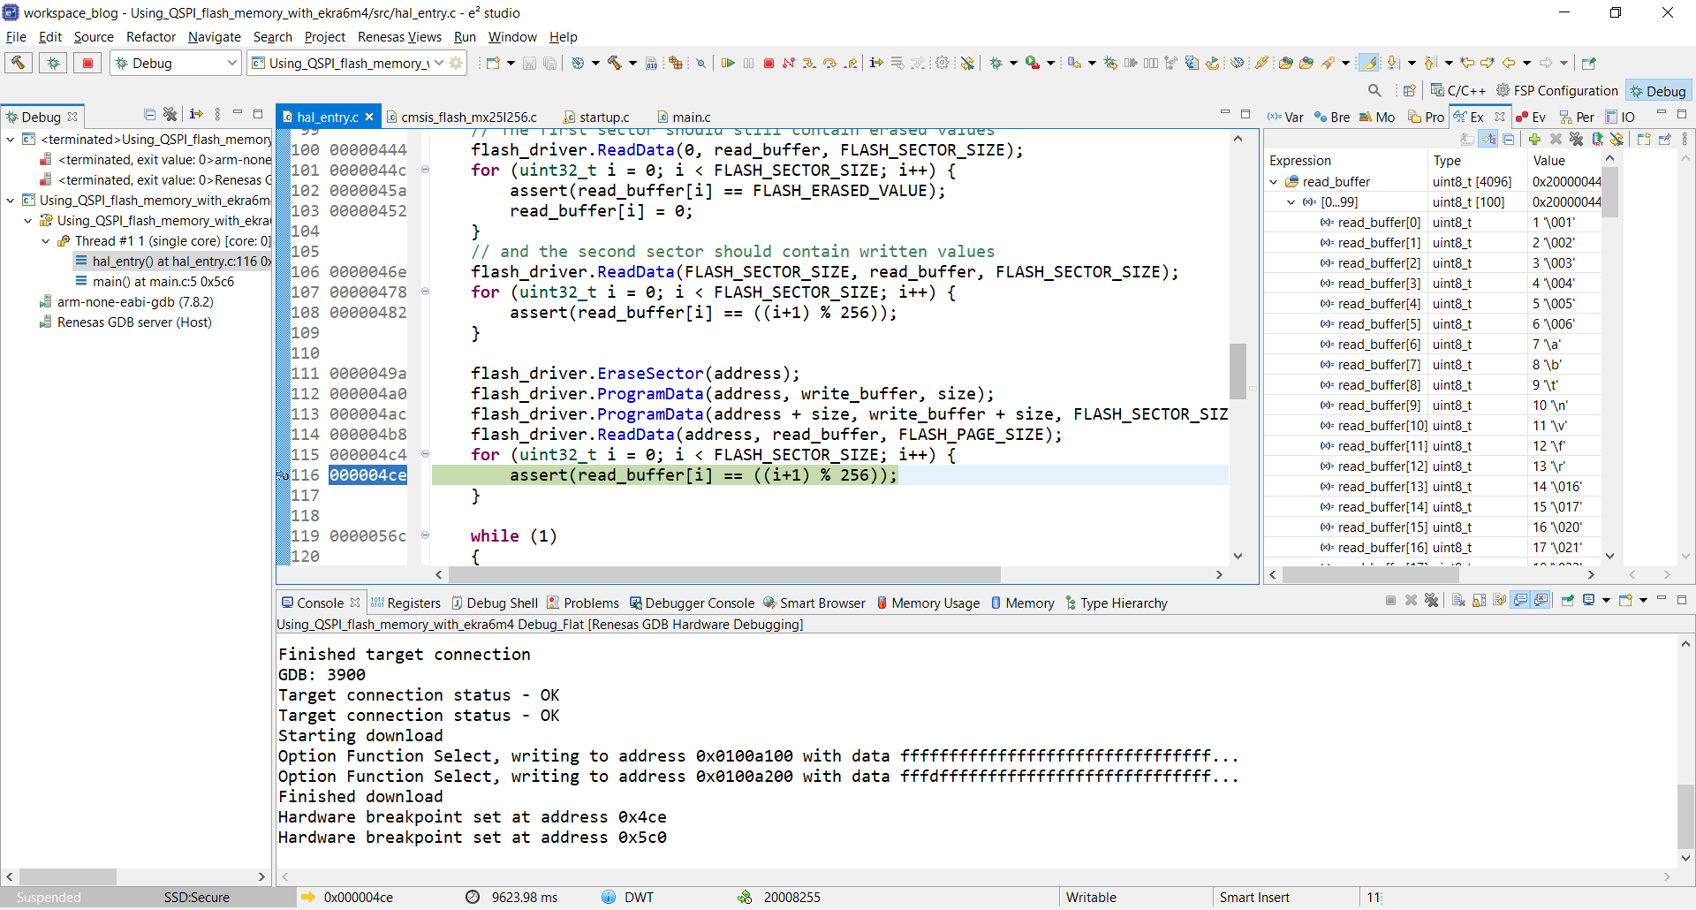Image resolution: width=1696 pixels, height=910 pixels.
Task: Click the Debug bug launch button
Action: (53, 63)
